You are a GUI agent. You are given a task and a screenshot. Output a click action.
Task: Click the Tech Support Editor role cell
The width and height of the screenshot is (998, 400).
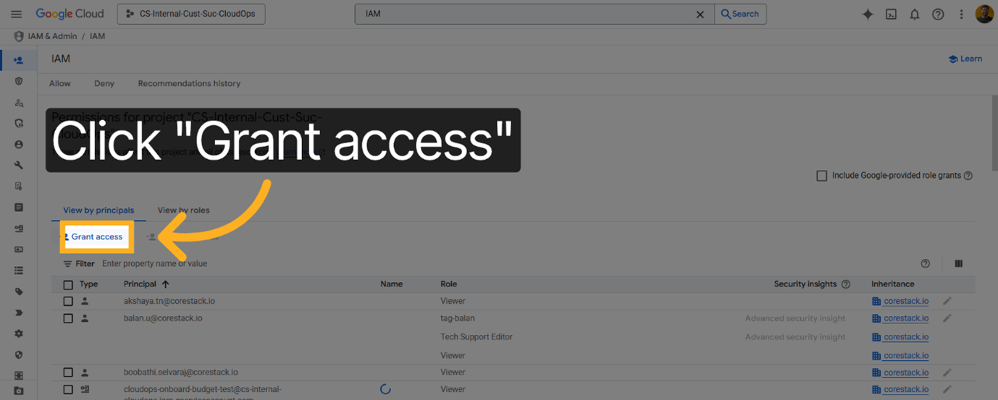tap(476, 337)
